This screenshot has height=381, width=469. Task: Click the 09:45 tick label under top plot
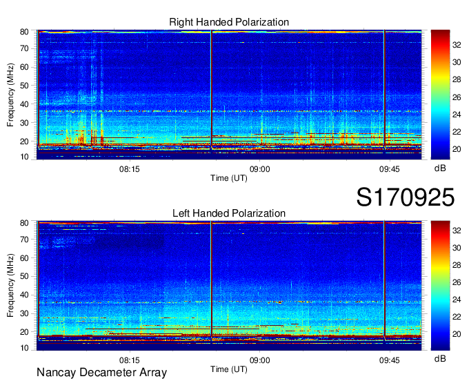point(390,169)
